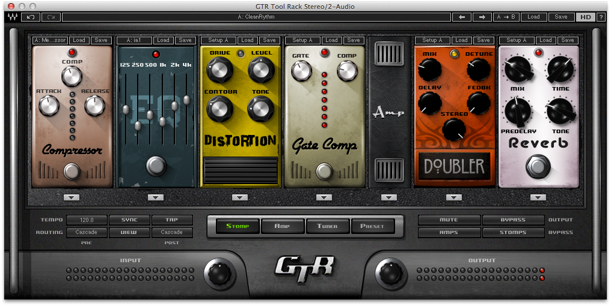Screen dimensions: 611x306
Task: Open the Distortion slot dropdown arrow
Action: (x=239, y=197)
